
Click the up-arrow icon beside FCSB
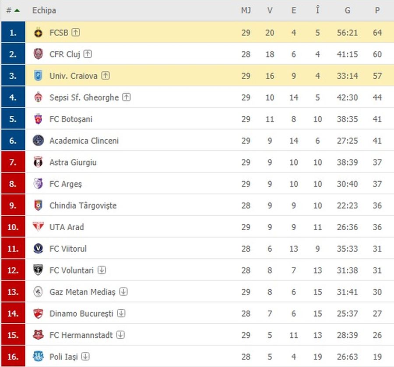pyautogui.click(x=76, y=32)
